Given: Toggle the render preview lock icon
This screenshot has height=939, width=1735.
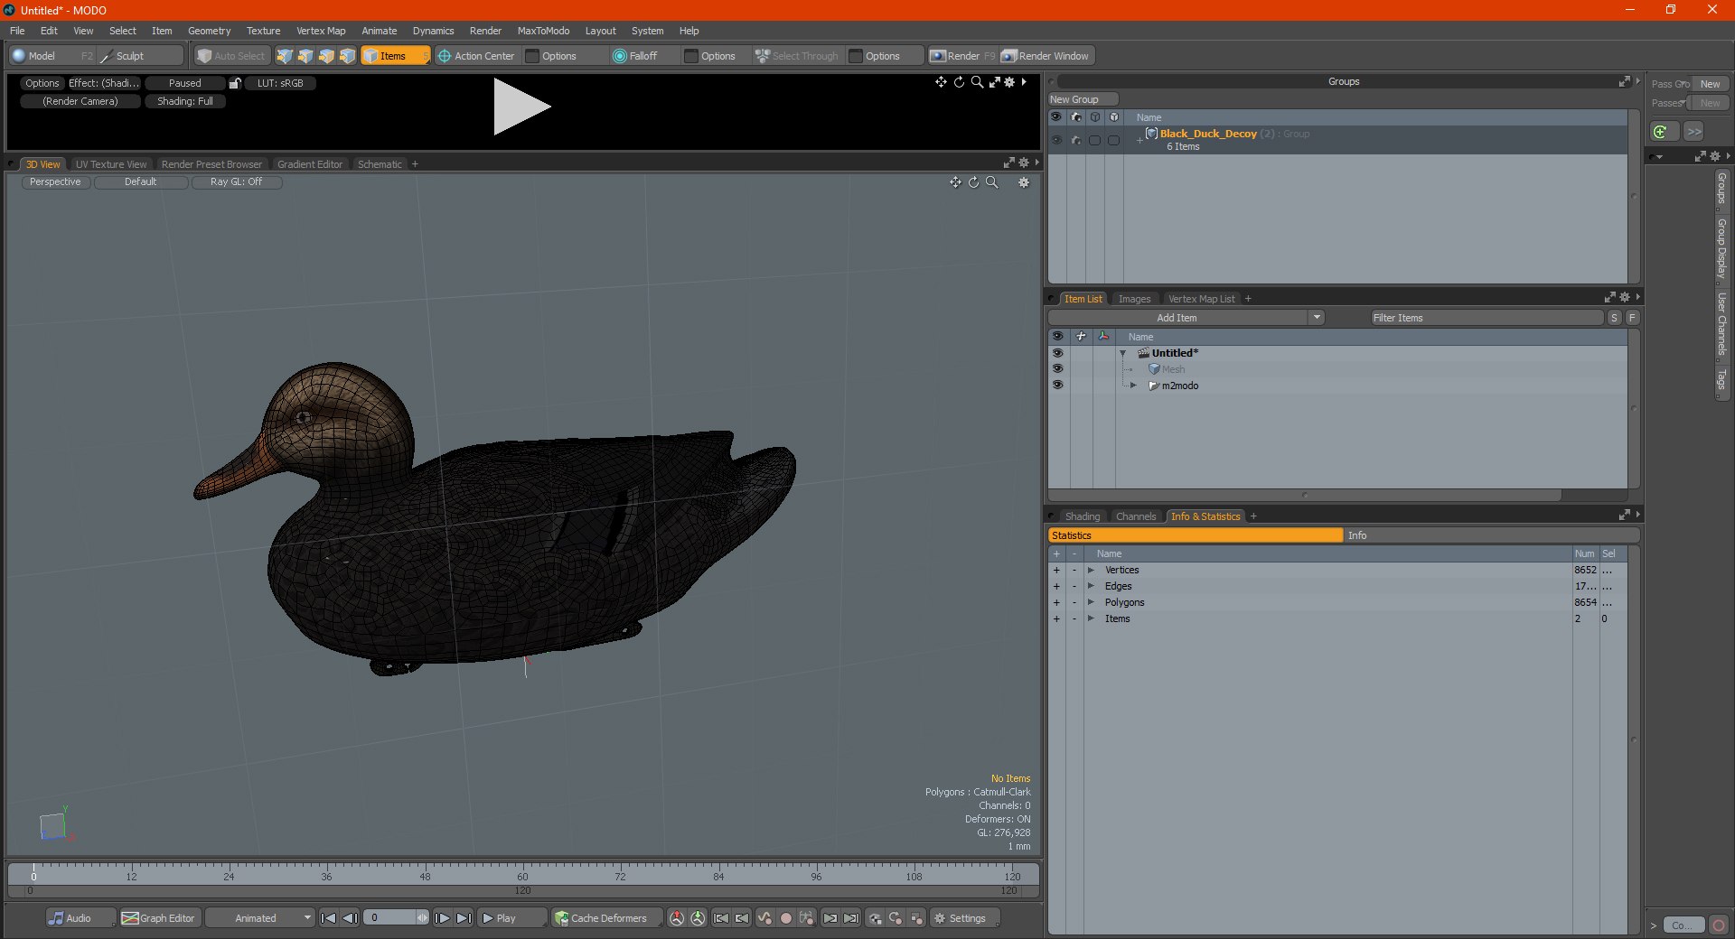Looking at the screenshot, I should click(x=235, y=83).
